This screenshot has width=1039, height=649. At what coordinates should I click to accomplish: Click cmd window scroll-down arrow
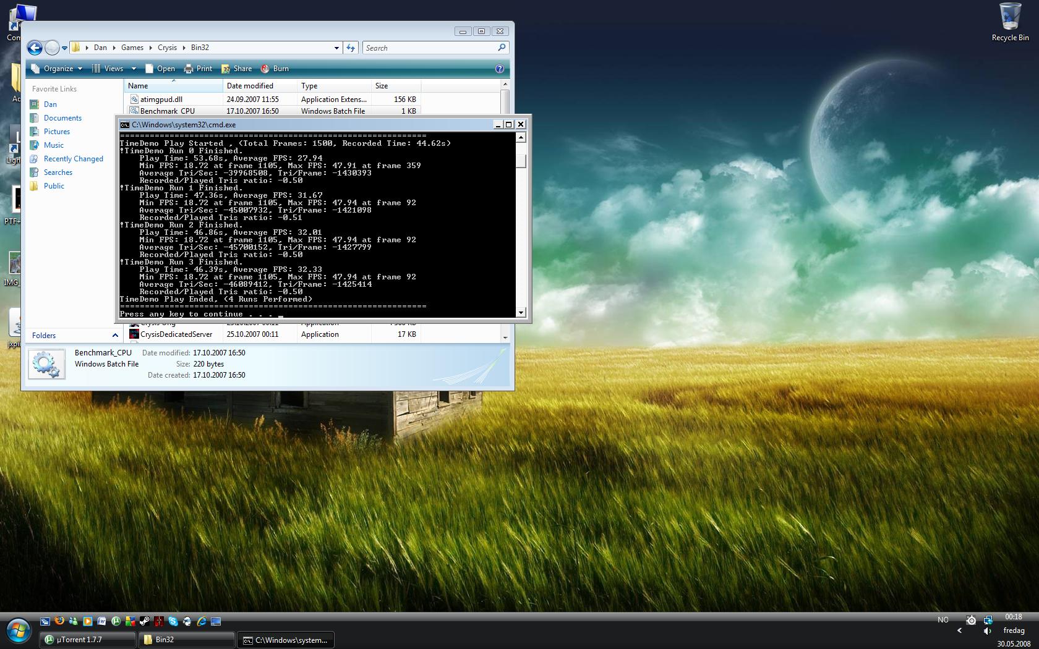point(521,313)
